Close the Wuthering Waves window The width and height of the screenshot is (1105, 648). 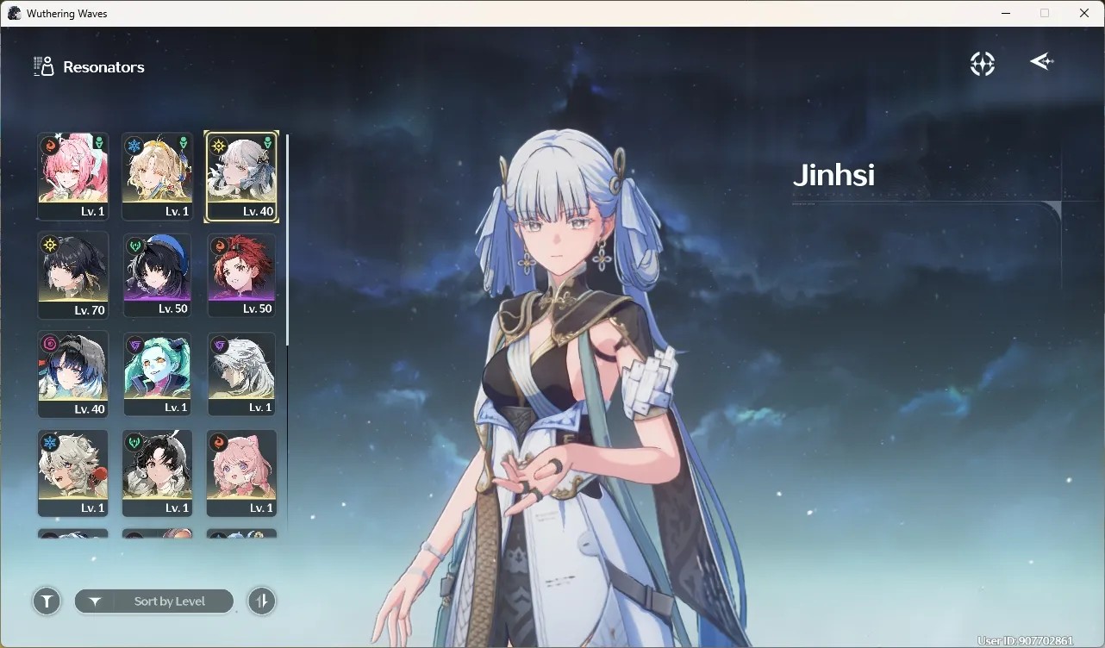[x=1084, y=13]
